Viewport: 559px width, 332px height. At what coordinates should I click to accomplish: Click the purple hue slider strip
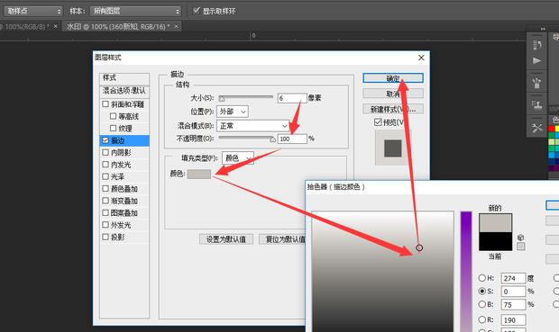tap(466, 272)
